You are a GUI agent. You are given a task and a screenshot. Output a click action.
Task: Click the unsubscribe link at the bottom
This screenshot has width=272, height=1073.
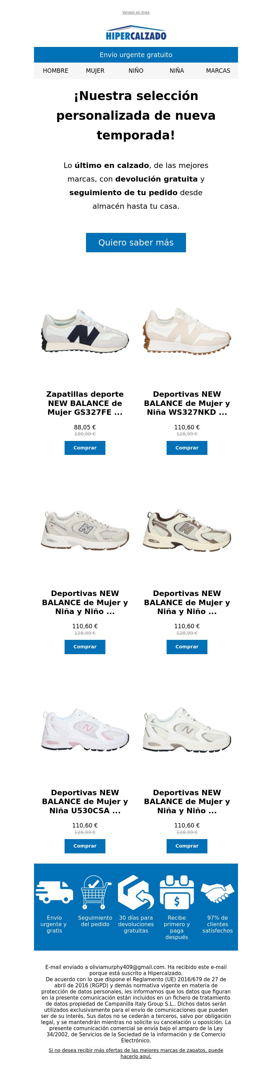pyautogui.click(x=136, y=1053)
